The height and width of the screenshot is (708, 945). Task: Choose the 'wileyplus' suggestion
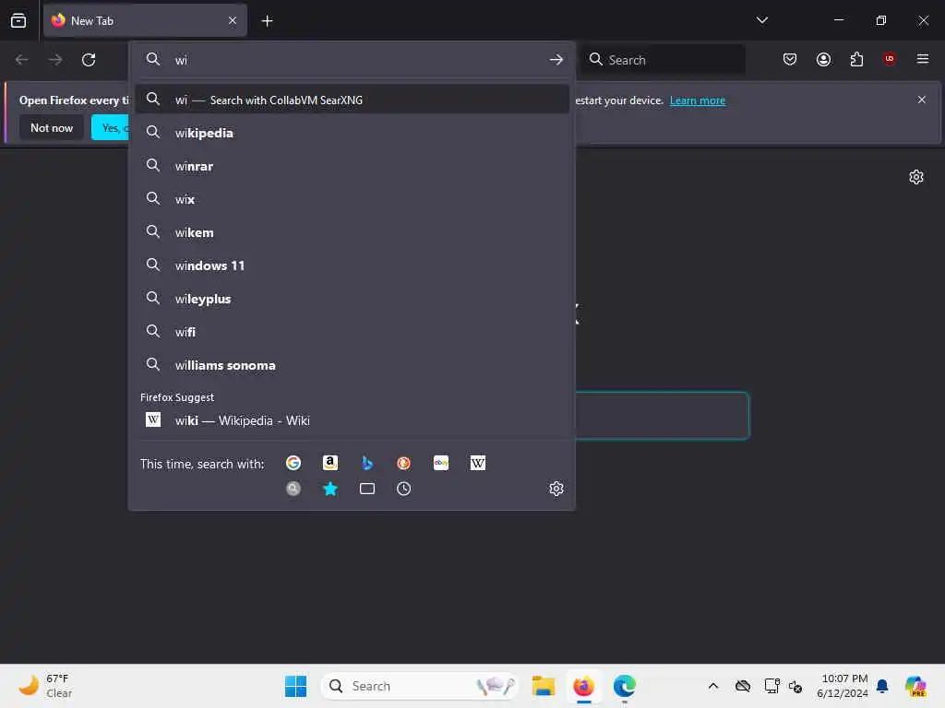(x=352, y=299)
